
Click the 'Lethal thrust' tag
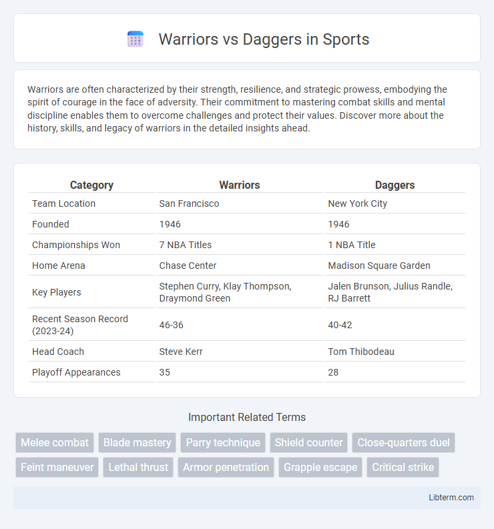[x=138, y=467]
